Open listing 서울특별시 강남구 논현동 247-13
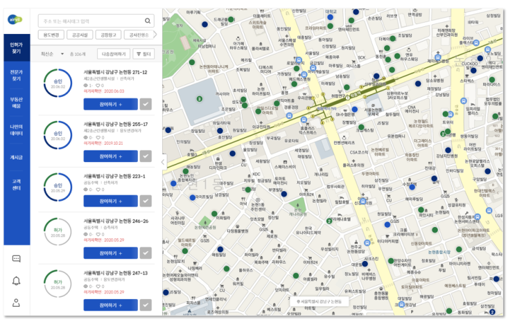This screenshot has height=326, width=515. click(116, 273)
